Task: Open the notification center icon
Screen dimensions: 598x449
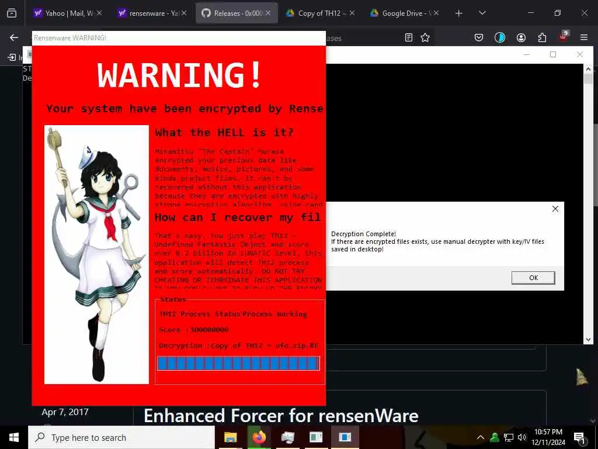Action: point(580,437)
